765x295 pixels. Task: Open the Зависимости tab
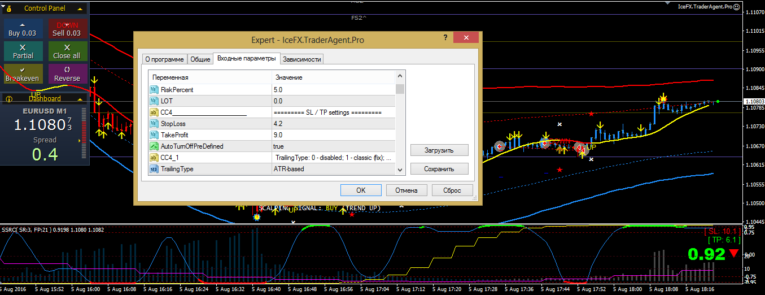point(302,59)
